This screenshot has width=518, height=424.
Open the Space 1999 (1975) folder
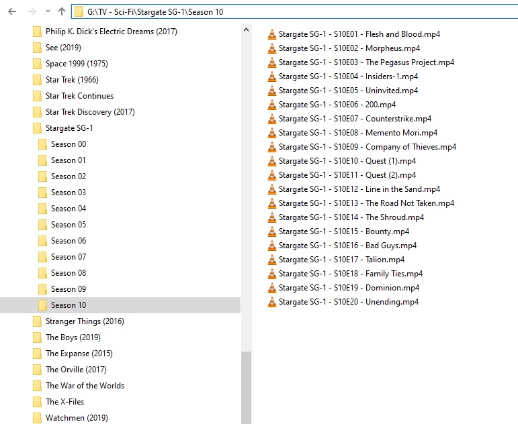[x=71, y=64]
